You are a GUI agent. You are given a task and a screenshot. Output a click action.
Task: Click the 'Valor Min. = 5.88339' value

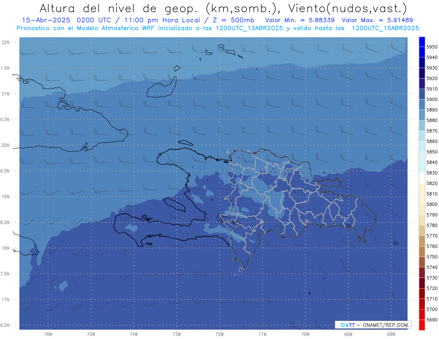click(300, 20)
